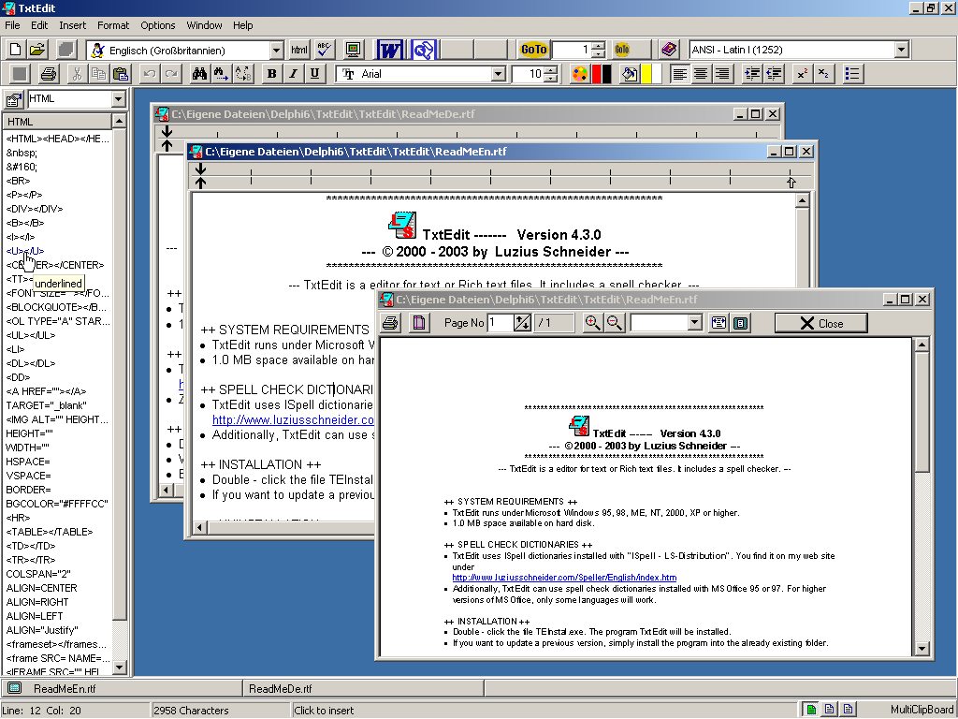Open the Format menu
This screenshot has height=719, width=958.
click(113, 25)
